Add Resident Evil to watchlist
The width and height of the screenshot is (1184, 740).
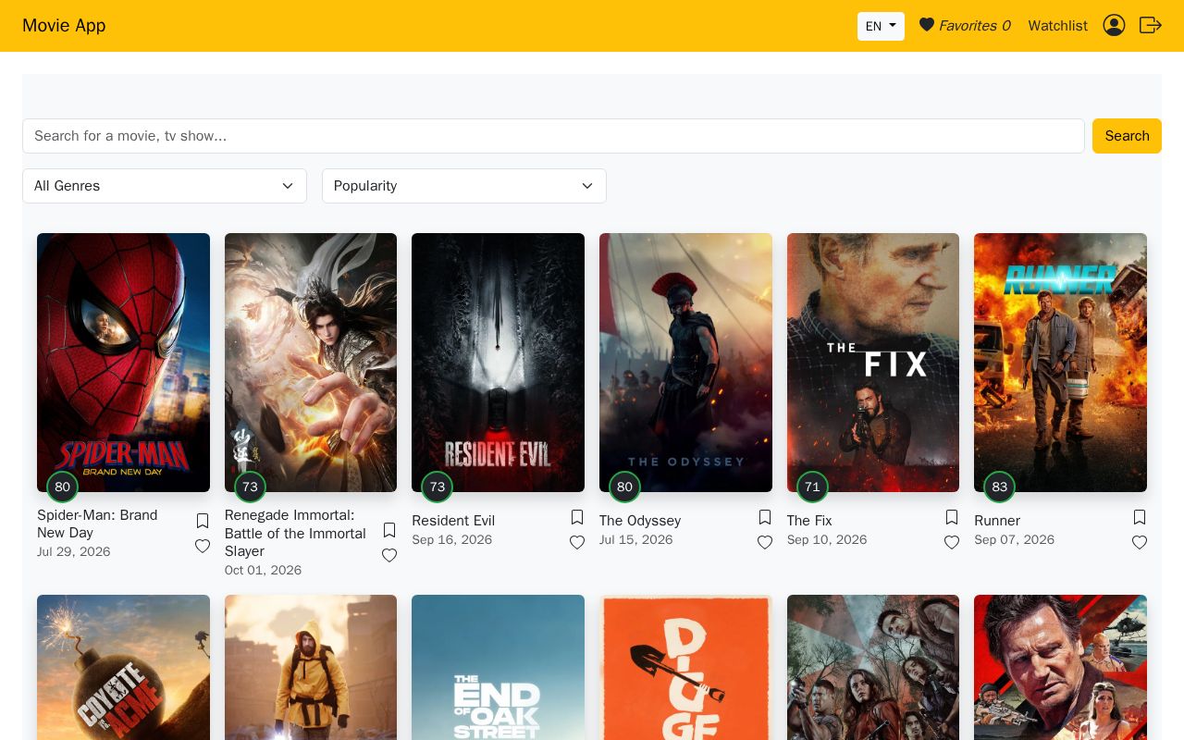[577, 517]
